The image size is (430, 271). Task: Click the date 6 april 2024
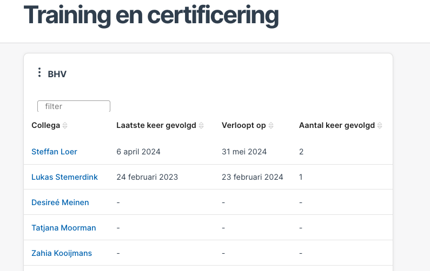coord(138,152)
